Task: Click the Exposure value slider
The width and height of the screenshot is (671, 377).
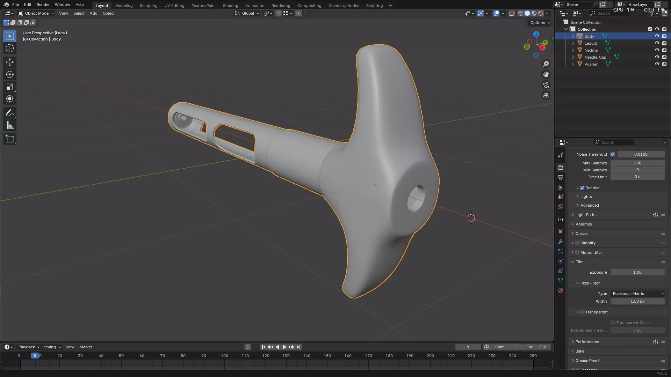Action: (637, 272)
